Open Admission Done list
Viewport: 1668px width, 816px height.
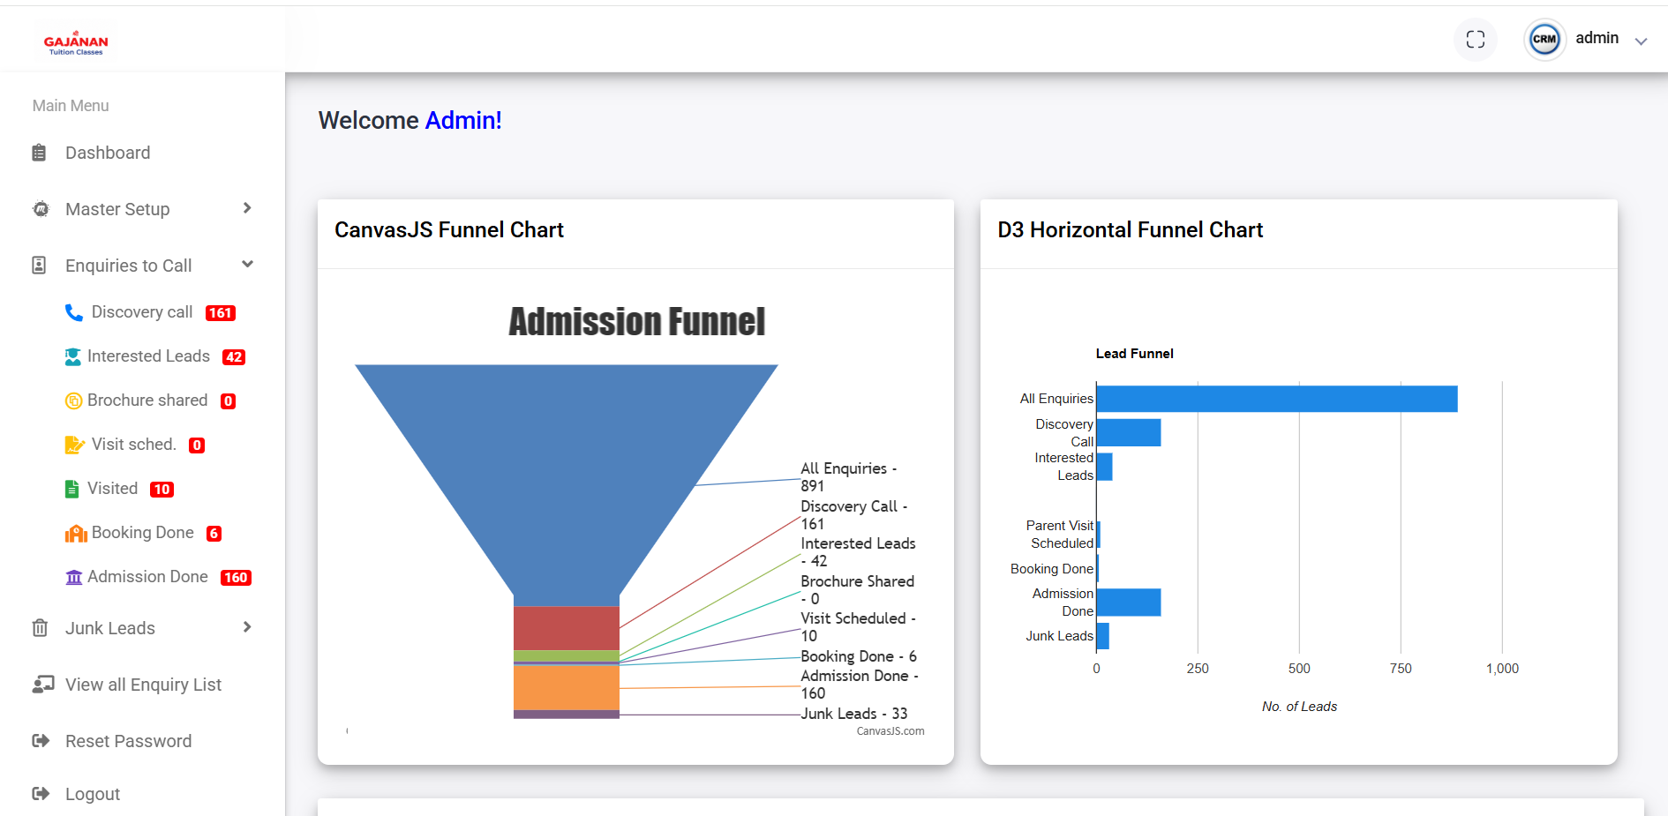pos(147,577)
